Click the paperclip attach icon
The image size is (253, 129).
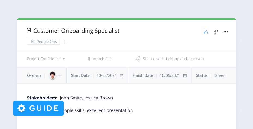[x=89, y=59]
